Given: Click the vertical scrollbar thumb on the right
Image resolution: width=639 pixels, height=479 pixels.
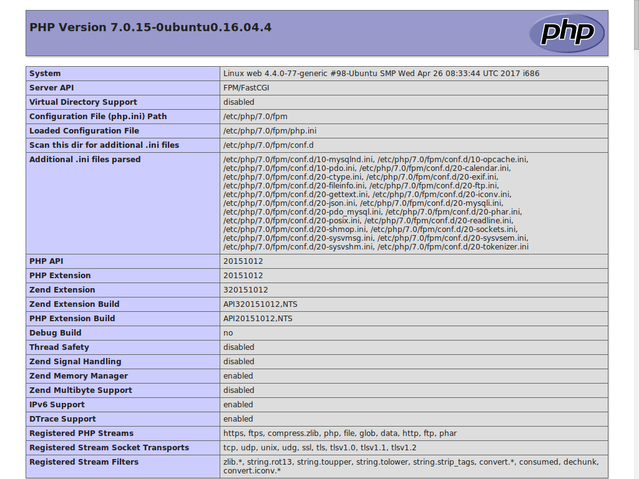Looking at the screenshot, I should (x=637, y=24).
